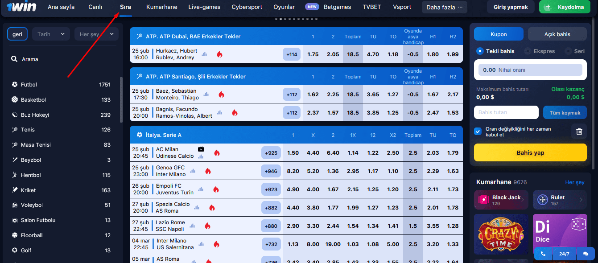Switch to Açık bahis tab

tap(557, 34)
